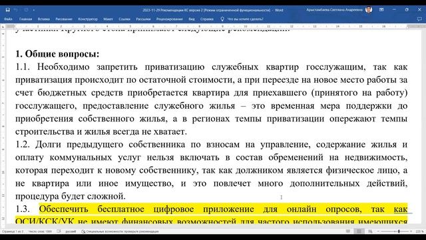The height and width of the screenshot is (240, 426).
Task: Click the language indicator 'русский'
Action: 71,231
